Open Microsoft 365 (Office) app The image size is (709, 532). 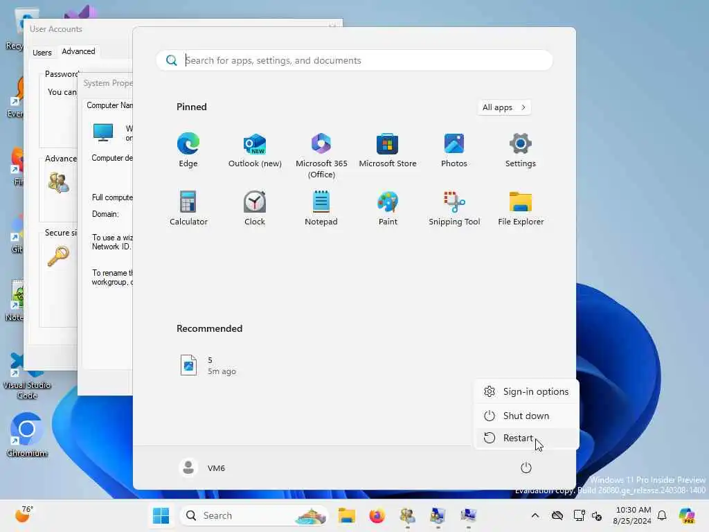[x=321, y=156]
